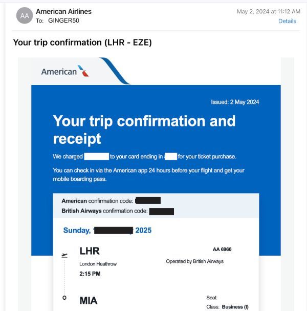
Task: Click the redacted British Airways confirmation code
Action: pyautogui.click(x=162, y=212)
